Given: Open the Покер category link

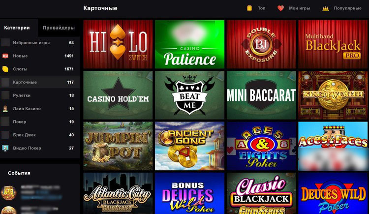Looking at the screenshot, I should [x=40, y=122].
